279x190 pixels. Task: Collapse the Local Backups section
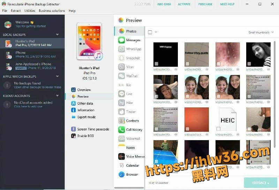[x=57, y=34]
